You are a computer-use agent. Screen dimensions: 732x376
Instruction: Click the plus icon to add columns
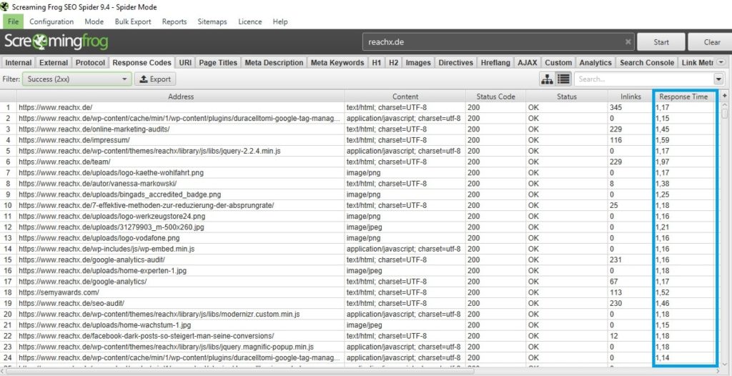[725, 96]
